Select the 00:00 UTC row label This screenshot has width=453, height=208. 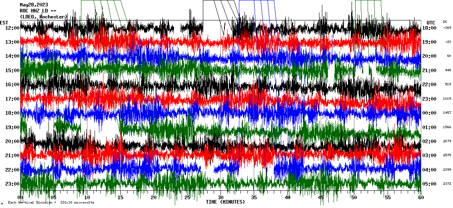[430, 113]
